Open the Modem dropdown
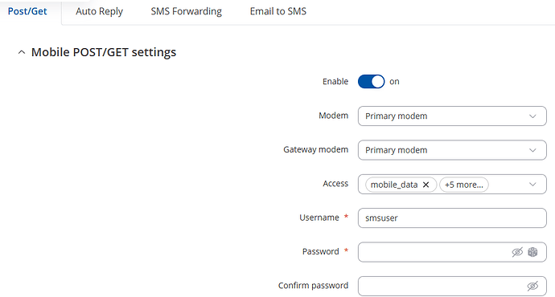The height and width of the screenshot is (297, 555). (452, 116)
